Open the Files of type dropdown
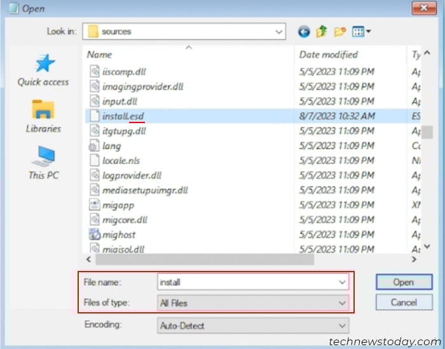The height and width of the screenshot is (349, 445). 253,303
